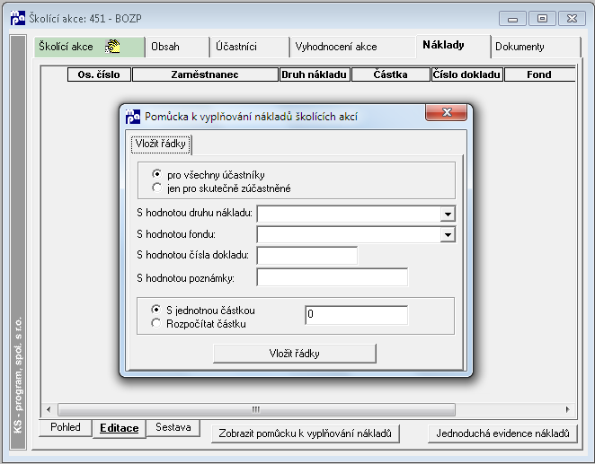595x464 pixels.
Task: Select the Náklady tab
Action: (x=453, y=46)
